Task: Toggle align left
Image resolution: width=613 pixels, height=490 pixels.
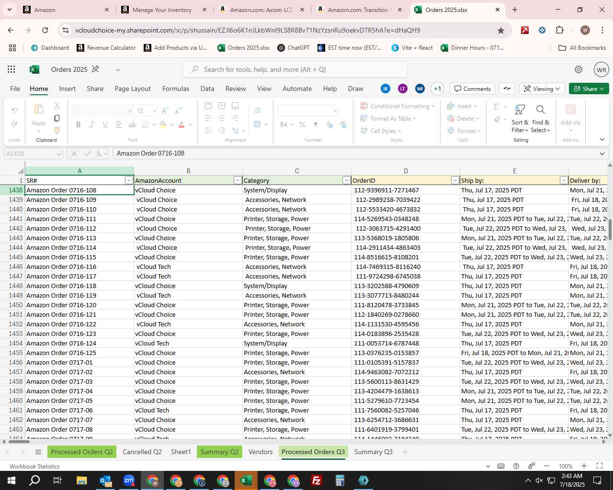Action: coord(208,118)
